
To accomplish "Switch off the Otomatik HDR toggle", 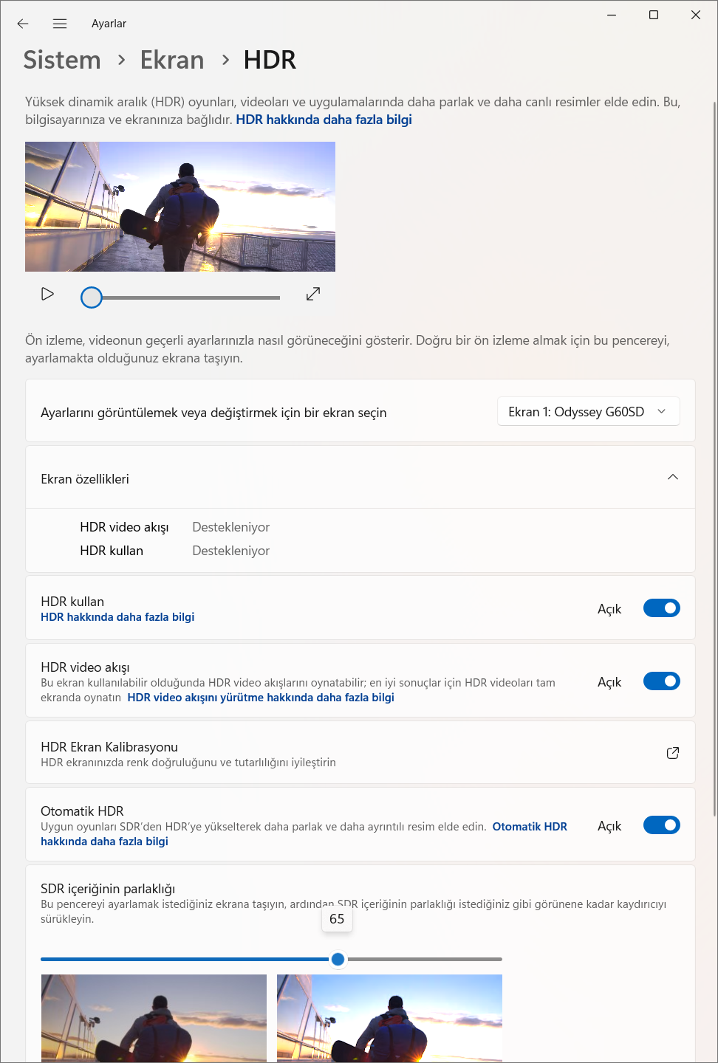I will (661, 825).
